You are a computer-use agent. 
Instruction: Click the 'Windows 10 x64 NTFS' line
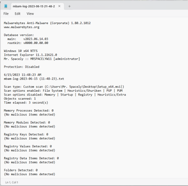pos(21,51)
